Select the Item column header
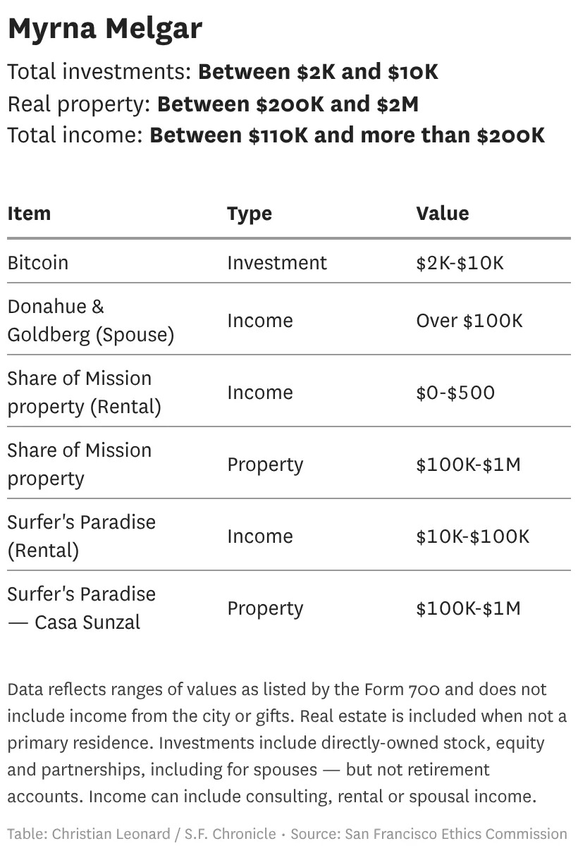The width and height of the screenshot is (578, 853). pyautogui.click(x=29, y=213)
